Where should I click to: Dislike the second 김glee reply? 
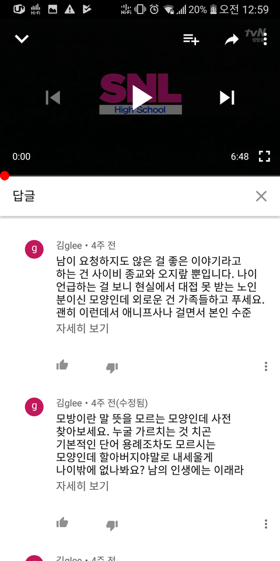point(112,525)
